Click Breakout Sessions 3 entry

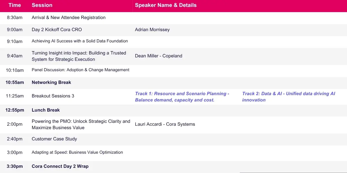coord(53,96)
